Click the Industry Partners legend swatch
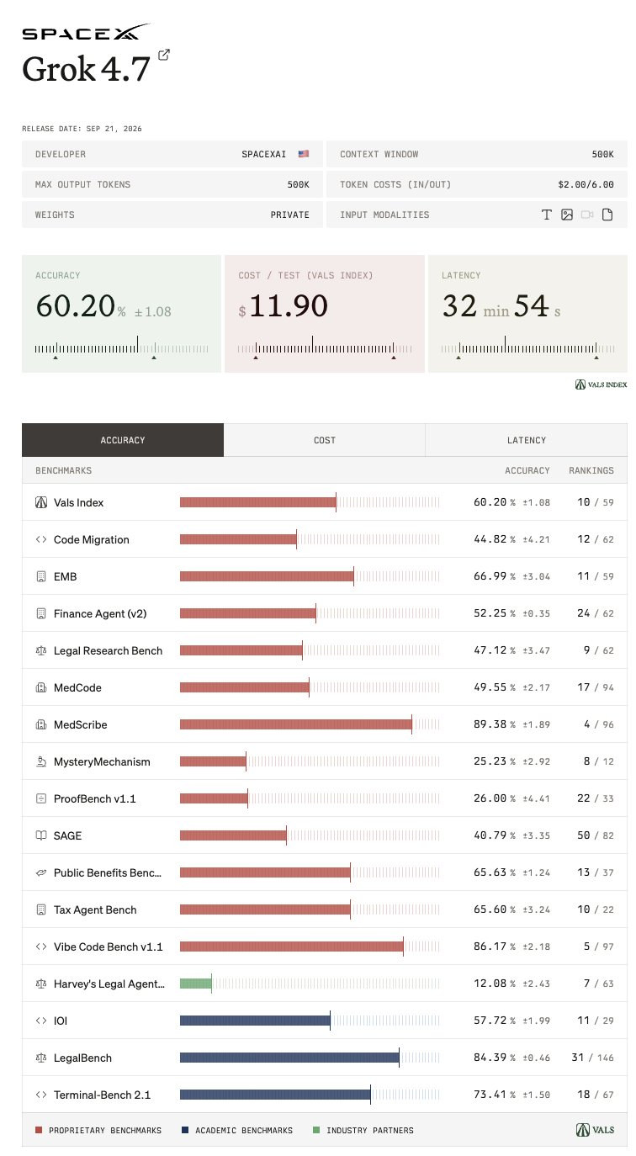Image resolution: width=636 pixels, height=1156 pixels. tap(315, 1130)
